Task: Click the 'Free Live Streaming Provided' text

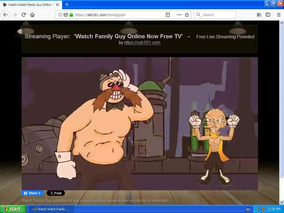Action: point(225,37)
